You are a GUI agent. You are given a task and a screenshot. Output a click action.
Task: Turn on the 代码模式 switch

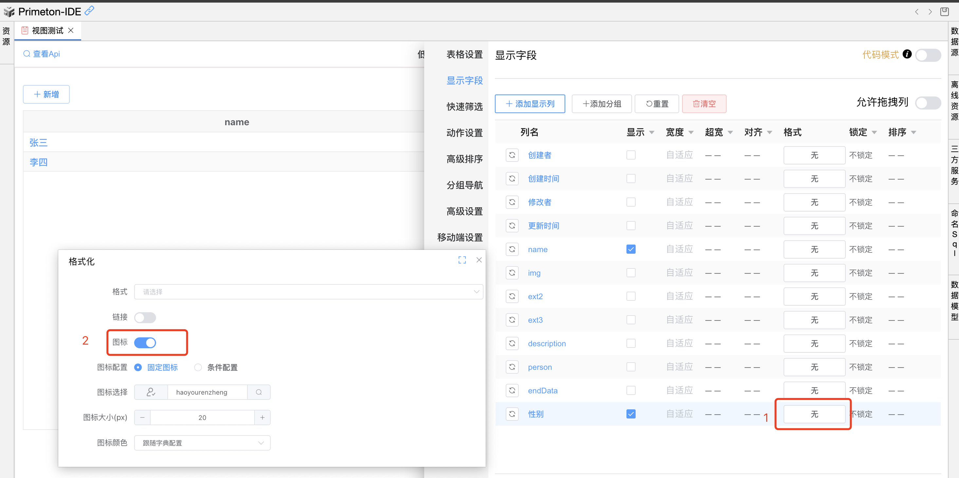[928, 55]
